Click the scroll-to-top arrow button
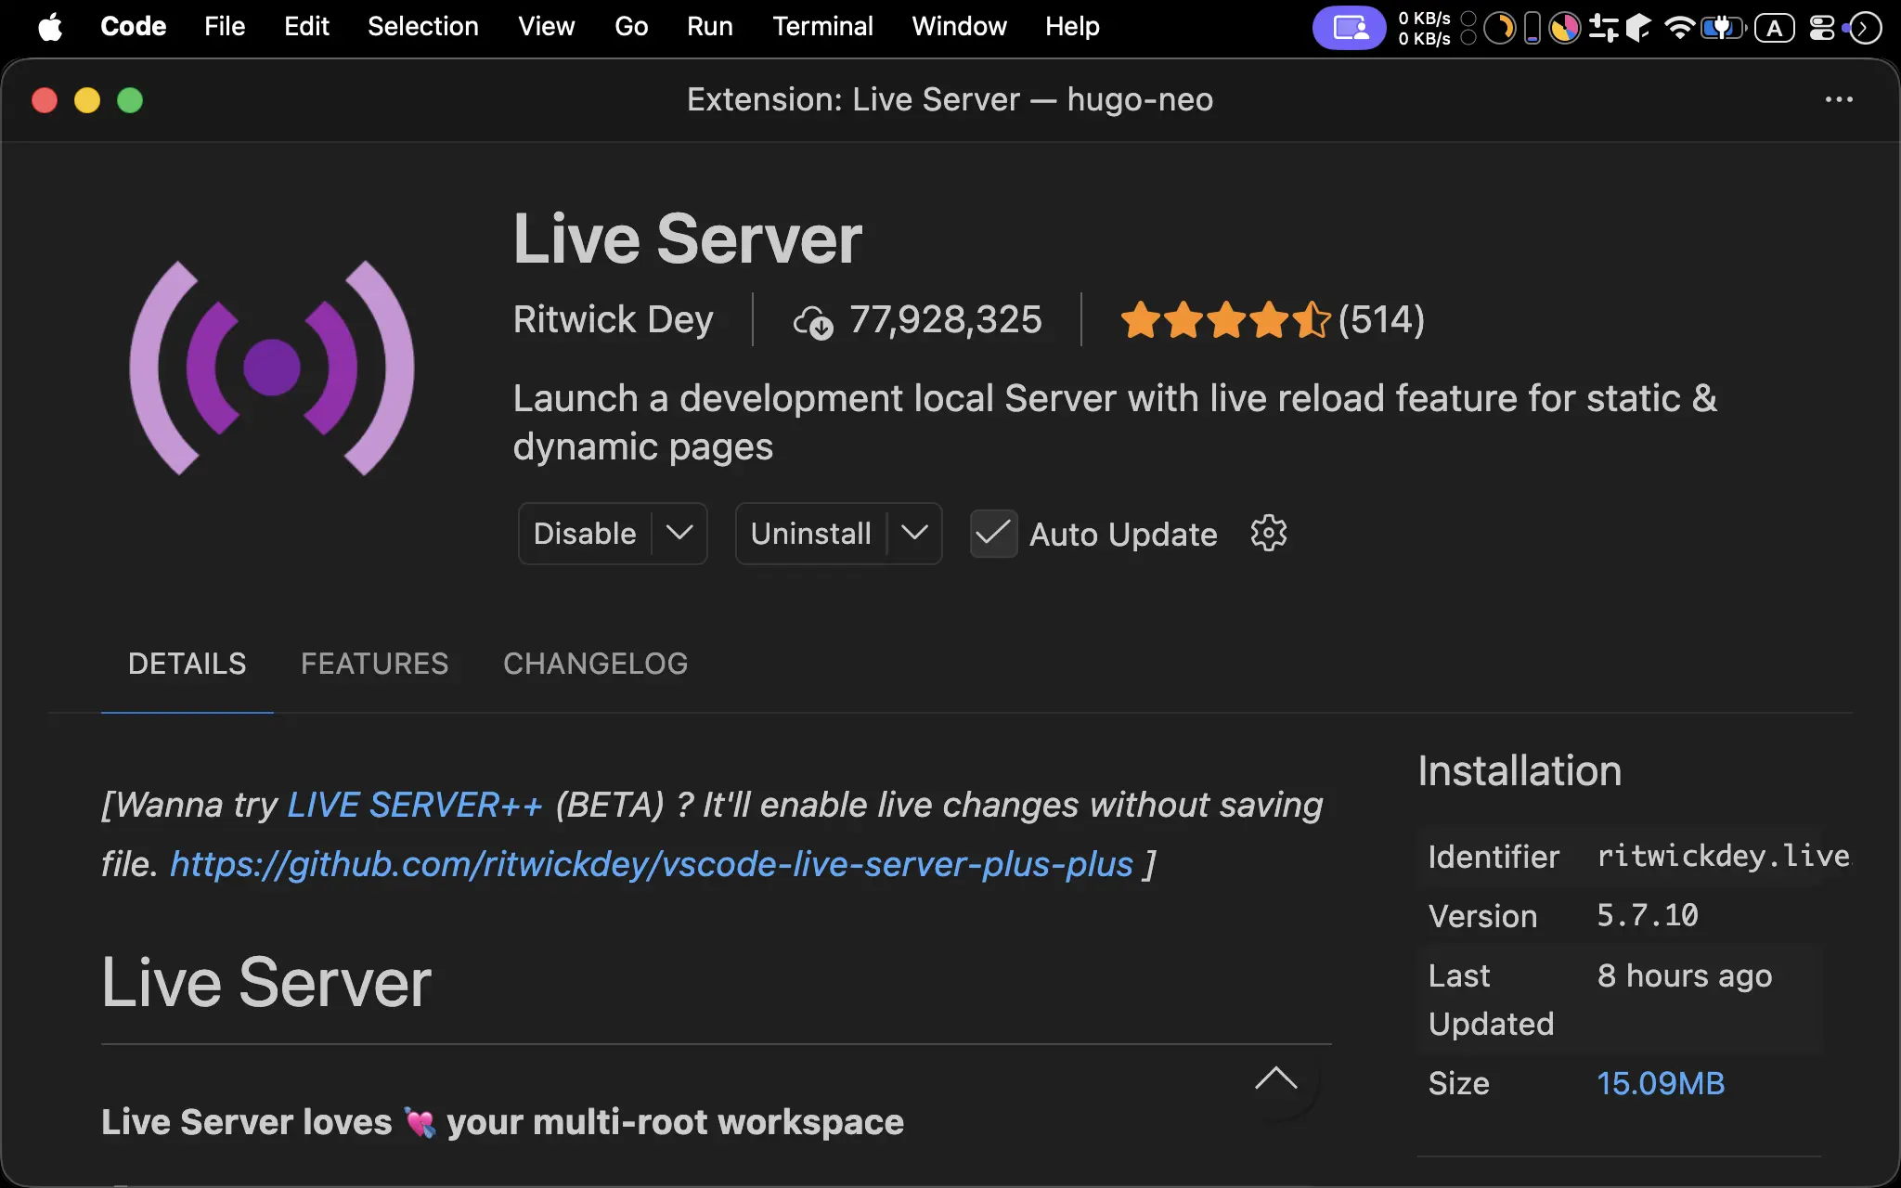The height and width of the screenshot is (1188, 1901). [x=1276, y=1079]
